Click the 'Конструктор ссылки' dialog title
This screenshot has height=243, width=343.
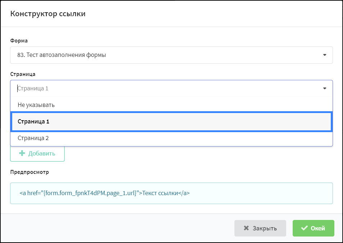pyautogui.click(x=48, y=14)
